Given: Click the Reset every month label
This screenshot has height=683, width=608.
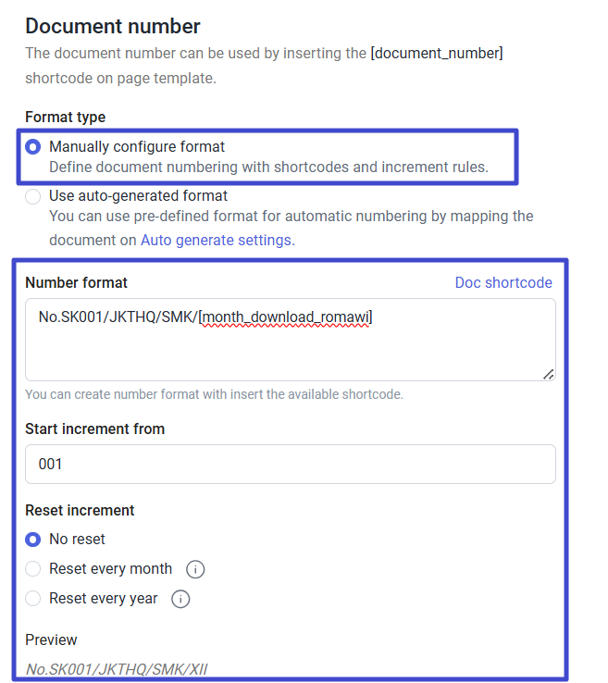Looking at the screenshot, I should [110, 569].
